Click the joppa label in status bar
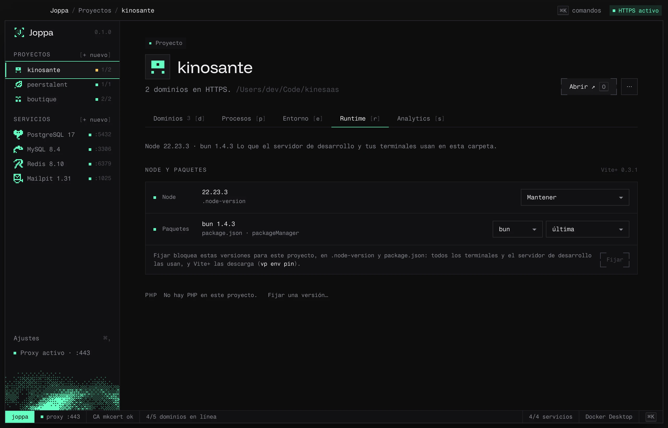The image size is (668, 428). tap(20, 417)
